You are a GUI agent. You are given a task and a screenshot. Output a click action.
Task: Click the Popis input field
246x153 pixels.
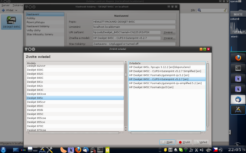[x=134, y=22]
